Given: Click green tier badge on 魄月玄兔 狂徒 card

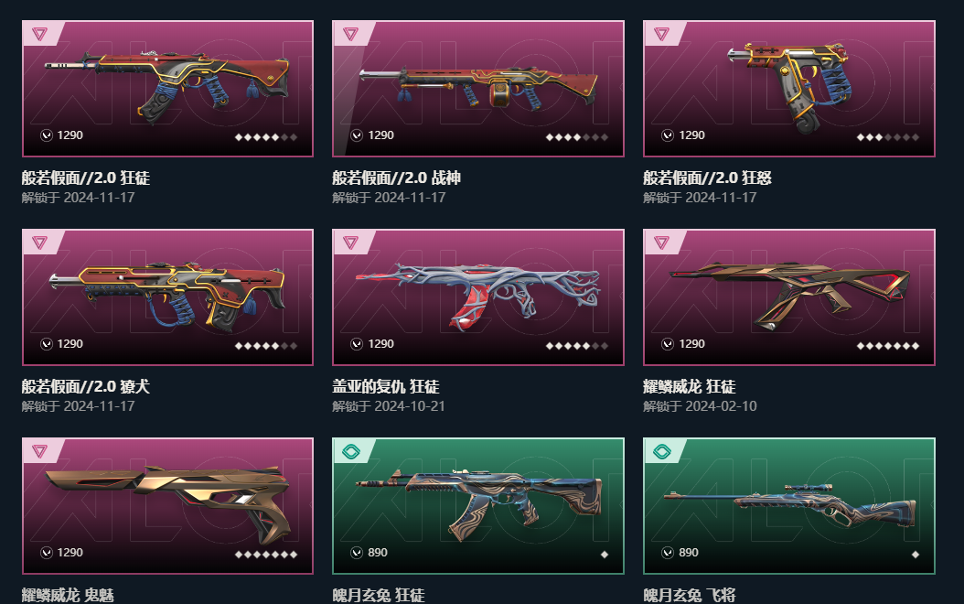Looking at the screenshot, I should click(350, 451).
